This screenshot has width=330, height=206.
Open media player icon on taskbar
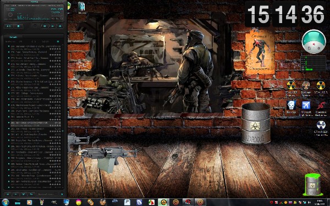30,202
